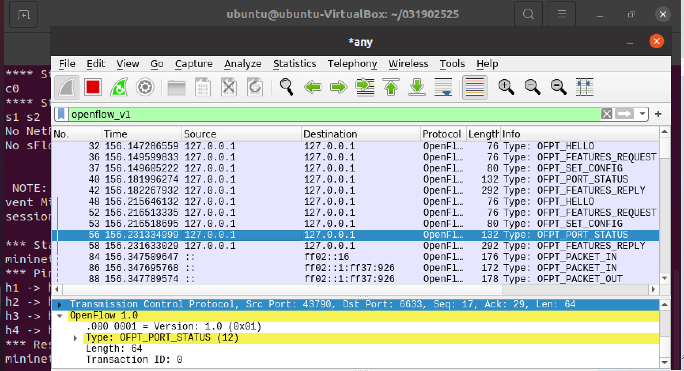Sort by Destination column header

(x=361, y=134)
